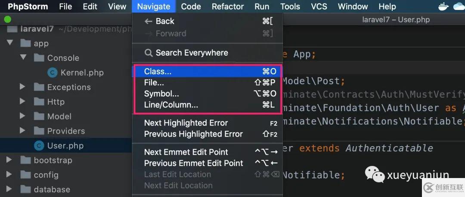This screenshot has height=197, width=465.
Task: Collapse the app folder tree arrow
Action: (10, 43)
